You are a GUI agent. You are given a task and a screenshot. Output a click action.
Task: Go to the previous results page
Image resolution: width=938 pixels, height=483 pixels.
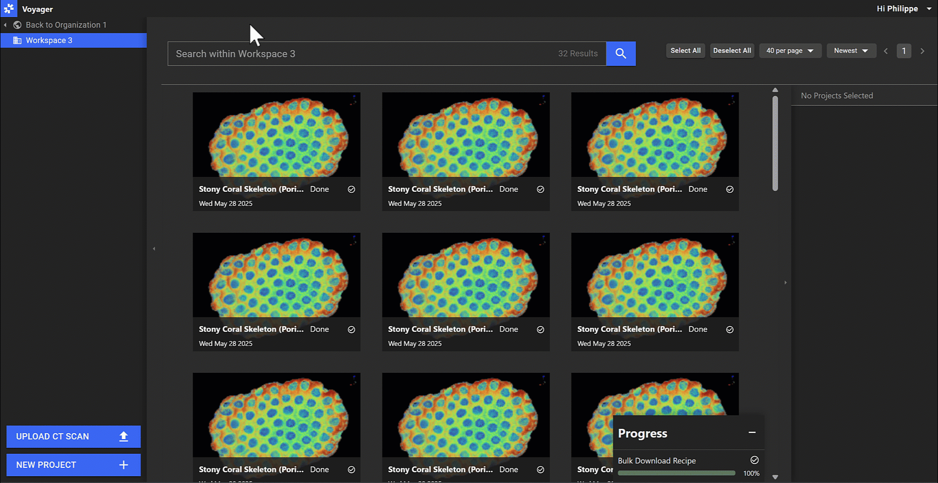(x=886, y=51)
